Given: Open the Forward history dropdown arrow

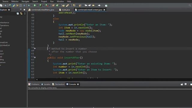Looking at the screenshot, I should 102,5.
